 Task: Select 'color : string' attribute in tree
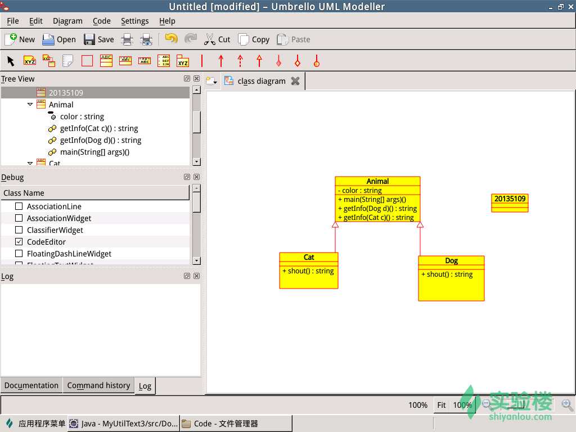click(82, 116)
